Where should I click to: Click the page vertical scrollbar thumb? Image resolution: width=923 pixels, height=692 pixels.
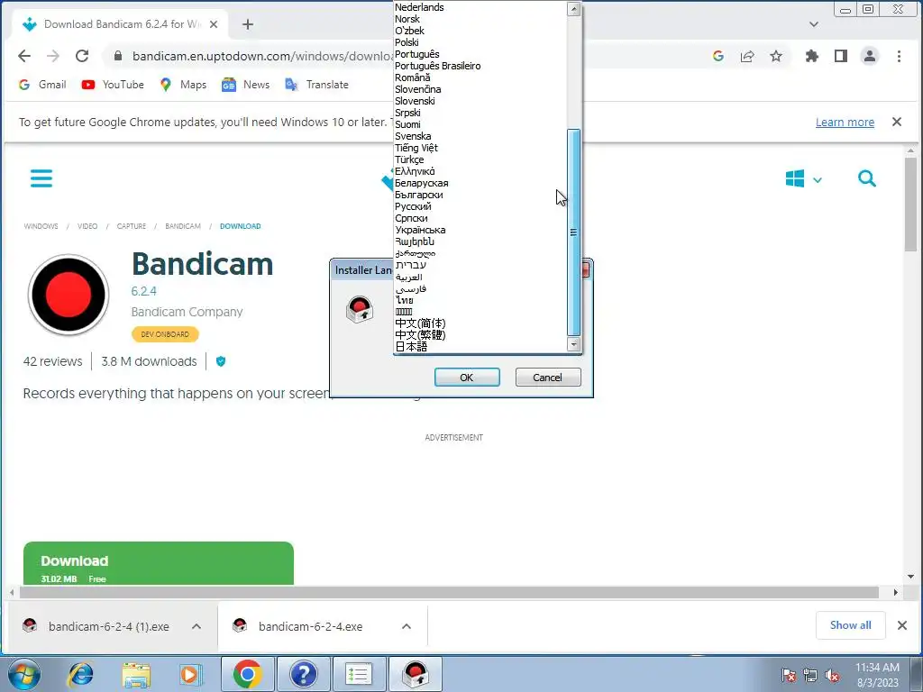(x=910, y=203)
